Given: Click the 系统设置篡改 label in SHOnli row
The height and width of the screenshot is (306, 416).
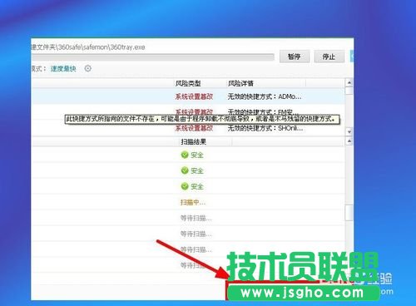Looking at the screenshot, I should 194,128.
